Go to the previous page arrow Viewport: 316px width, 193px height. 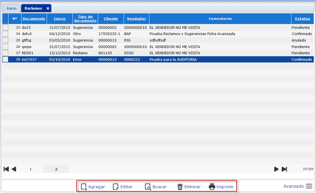[x=14, y=169]
